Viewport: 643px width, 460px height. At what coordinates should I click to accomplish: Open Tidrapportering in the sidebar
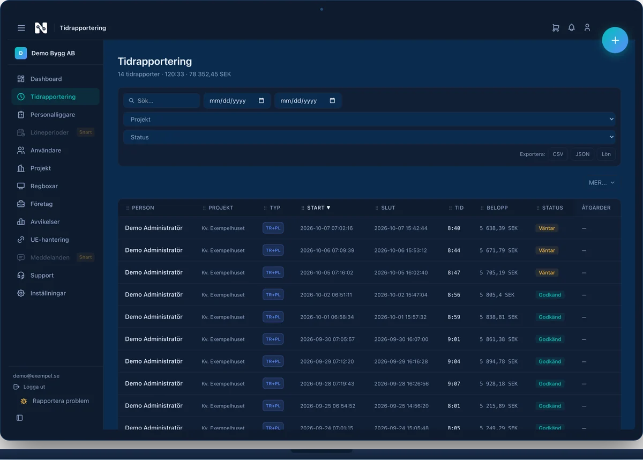click(55, 97)
